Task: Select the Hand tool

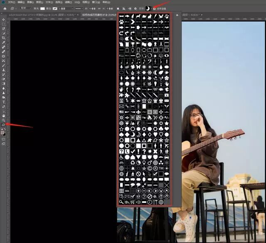Action: point(3,116)
